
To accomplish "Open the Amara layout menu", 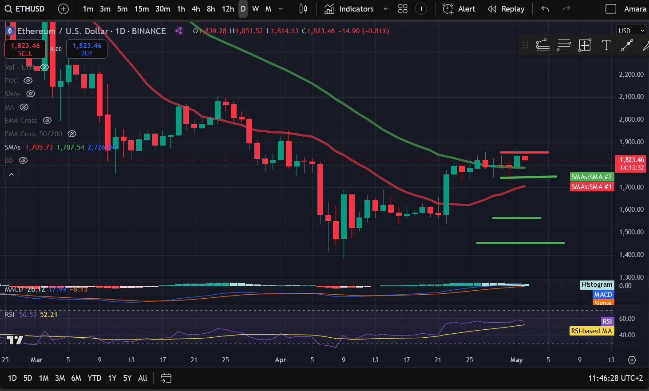I will click(635, 9).
